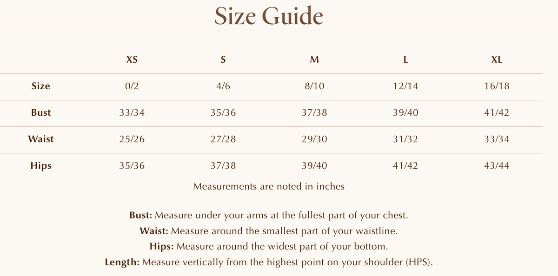This screenshot has height=276, width=558.
Task: Click the 12/14 size cell
Action: 405,86
